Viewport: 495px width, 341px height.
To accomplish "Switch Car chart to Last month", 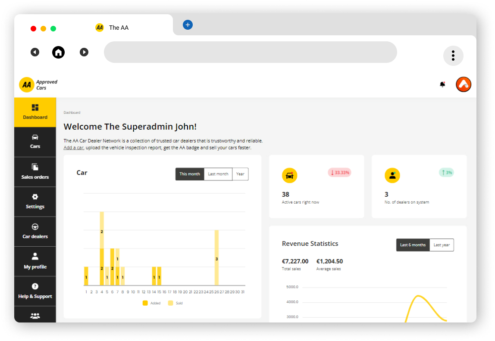I will (218, 174).
